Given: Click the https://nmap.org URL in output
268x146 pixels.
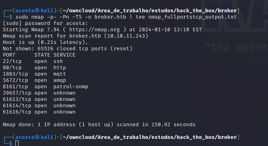Looking at the screenshot, I should (94, 30).
